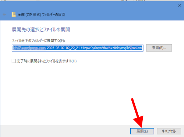Open the 参照(R)... browse button

click(x=159, y=48)
